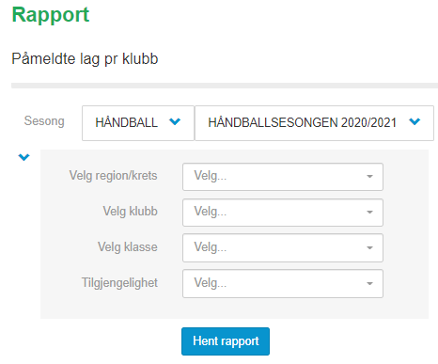Click the caret arrow in Velg klubb field
The width and height of the screenshot is (438, 364).
(369, 213)
